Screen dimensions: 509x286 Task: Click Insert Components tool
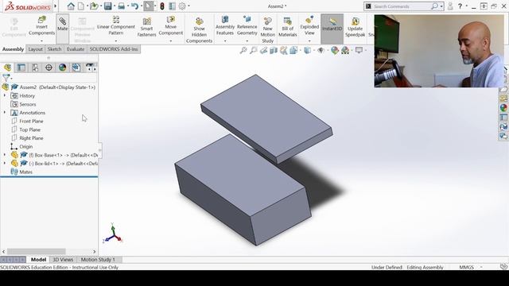tap(41, 26)
